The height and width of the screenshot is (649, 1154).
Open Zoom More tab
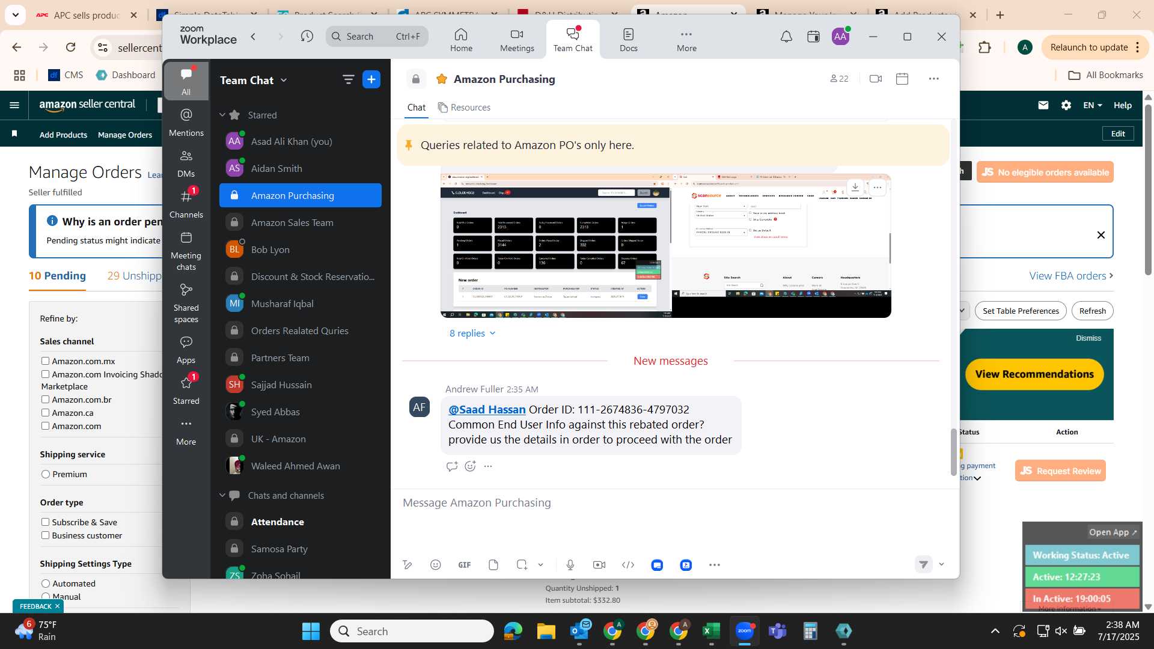tap(686, 40)
